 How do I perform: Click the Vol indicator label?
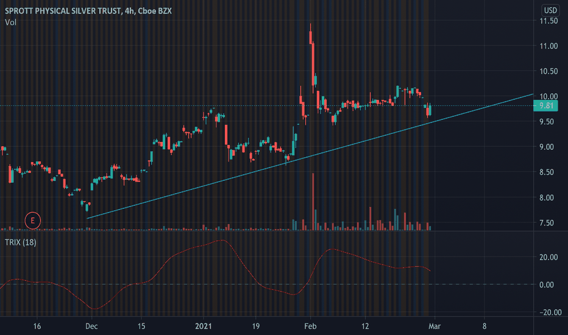[10, 23]
